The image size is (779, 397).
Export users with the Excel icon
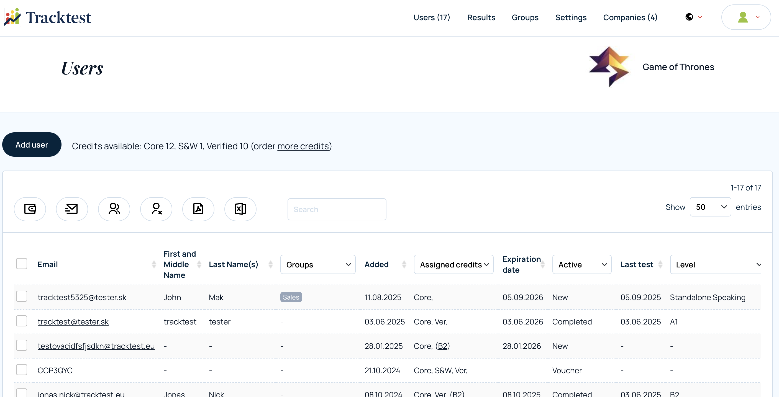click(x=240, y=209)
